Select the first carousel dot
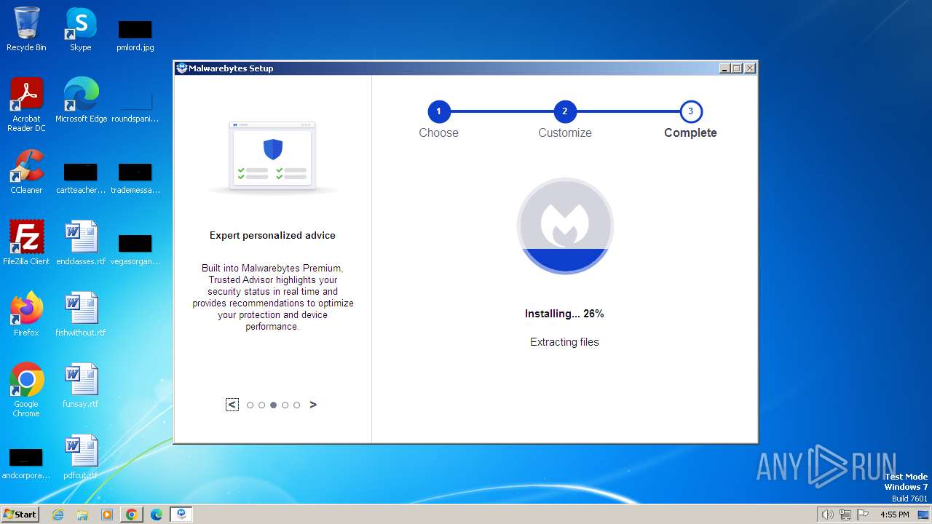The height and width of the screenshot is (524, 932). (250, 405)
